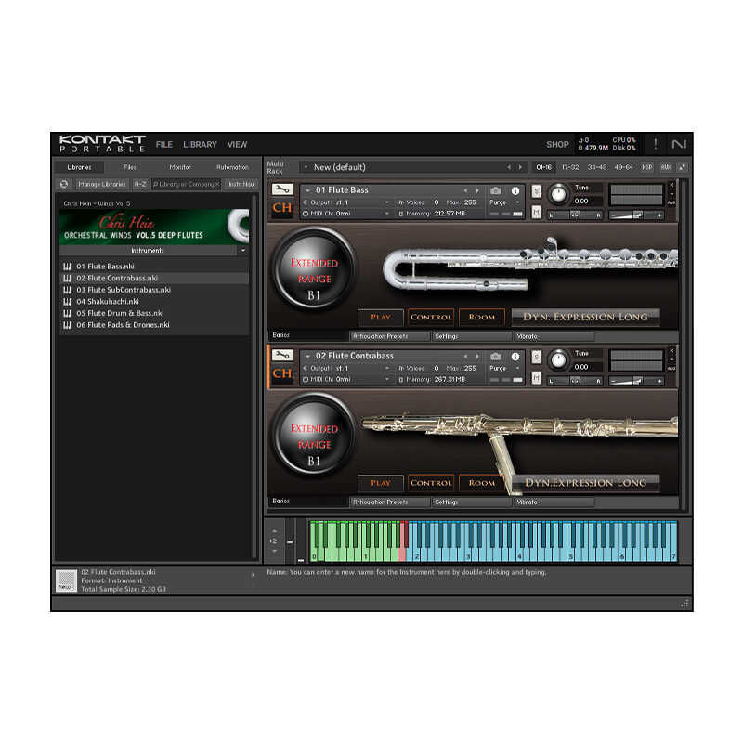The image size is (743, 743).
Task: Click the file thumbnail icon in the info pane
Action: pos(66,580)
